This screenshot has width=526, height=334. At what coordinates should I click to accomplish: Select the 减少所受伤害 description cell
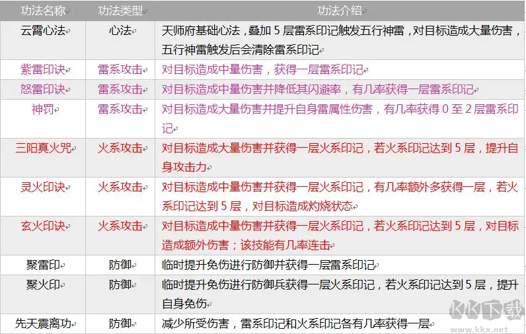pos(340,323)
